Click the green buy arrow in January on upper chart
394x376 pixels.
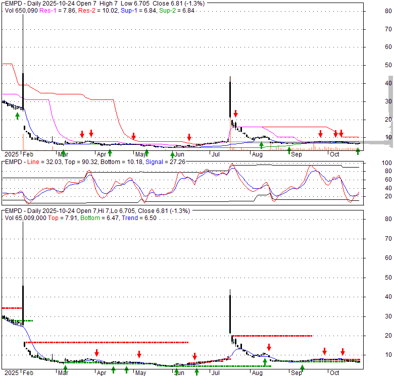click(x=17, y=116)
